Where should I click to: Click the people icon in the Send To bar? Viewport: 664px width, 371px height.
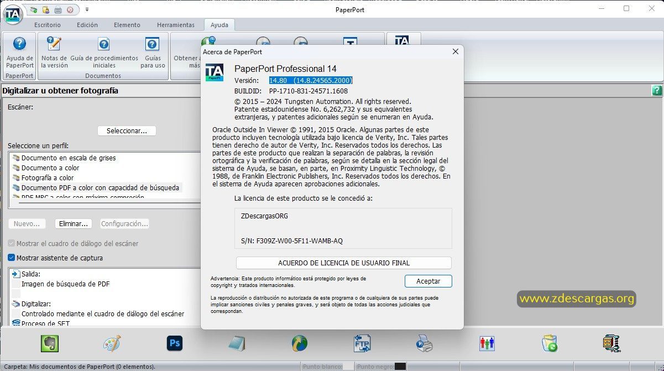pyautogui.click(x=487, y=343)
